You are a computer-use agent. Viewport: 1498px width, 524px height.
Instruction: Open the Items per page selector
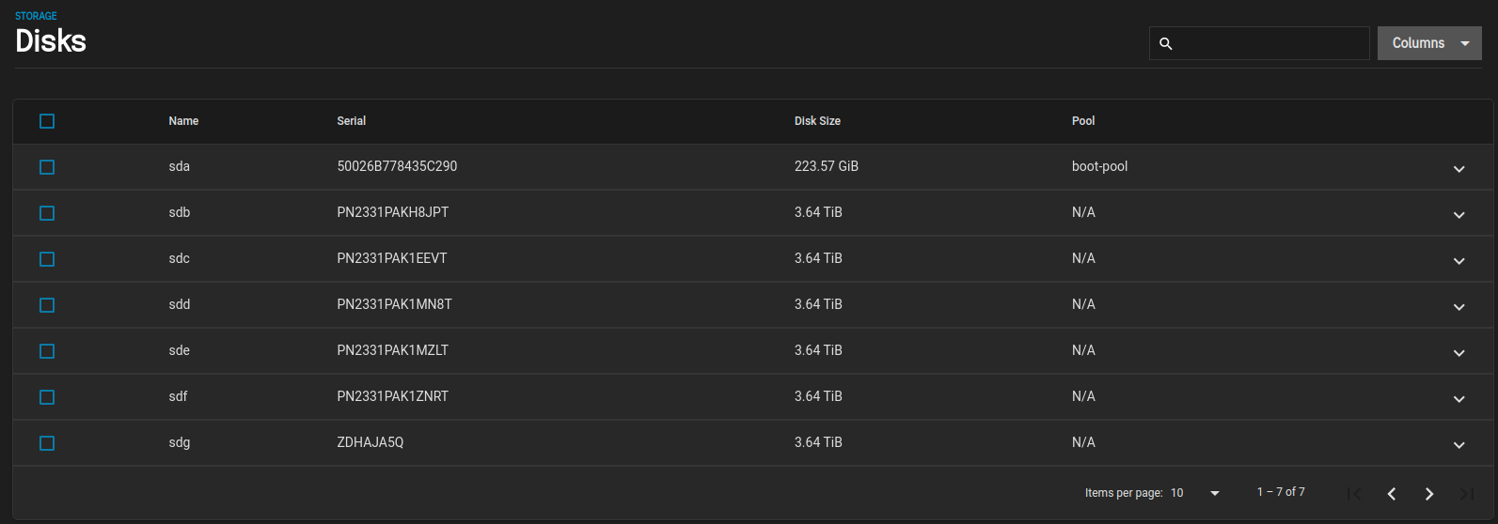coord(1195,493)
